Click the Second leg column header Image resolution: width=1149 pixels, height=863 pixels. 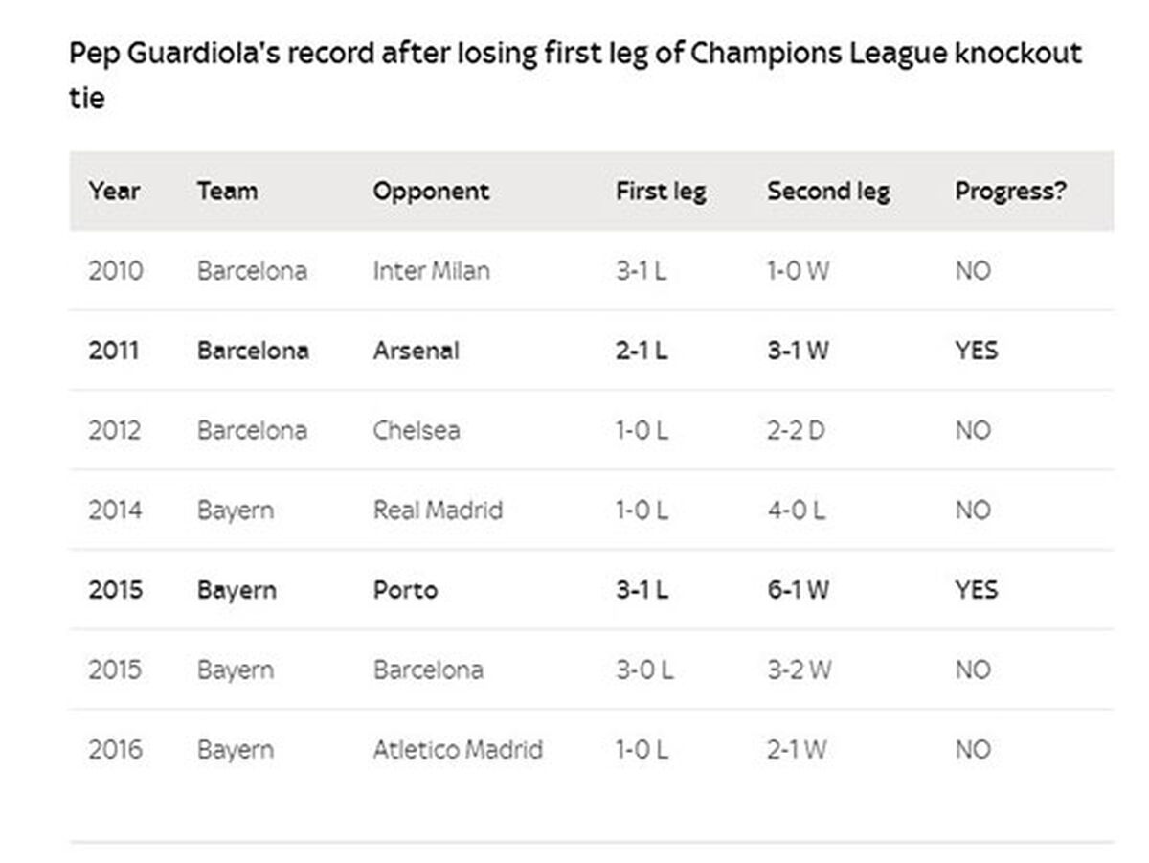(x=828, y=192)
